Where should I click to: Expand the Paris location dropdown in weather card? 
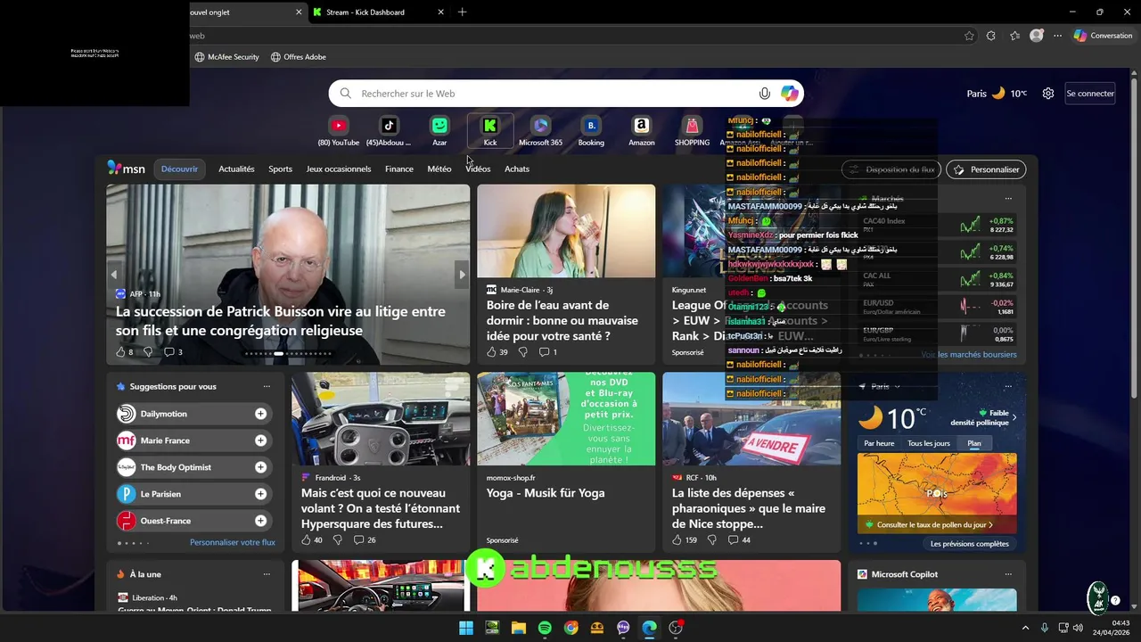897,387
